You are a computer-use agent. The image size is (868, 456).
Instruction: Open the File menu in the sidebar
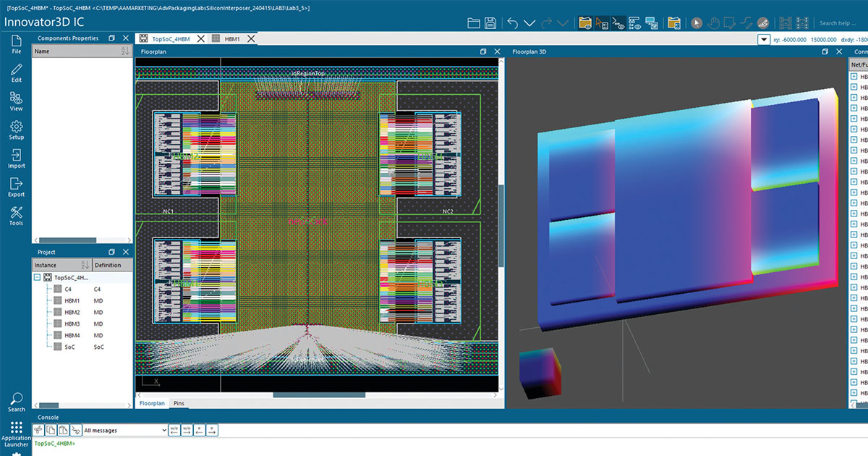tap(16, 43)
